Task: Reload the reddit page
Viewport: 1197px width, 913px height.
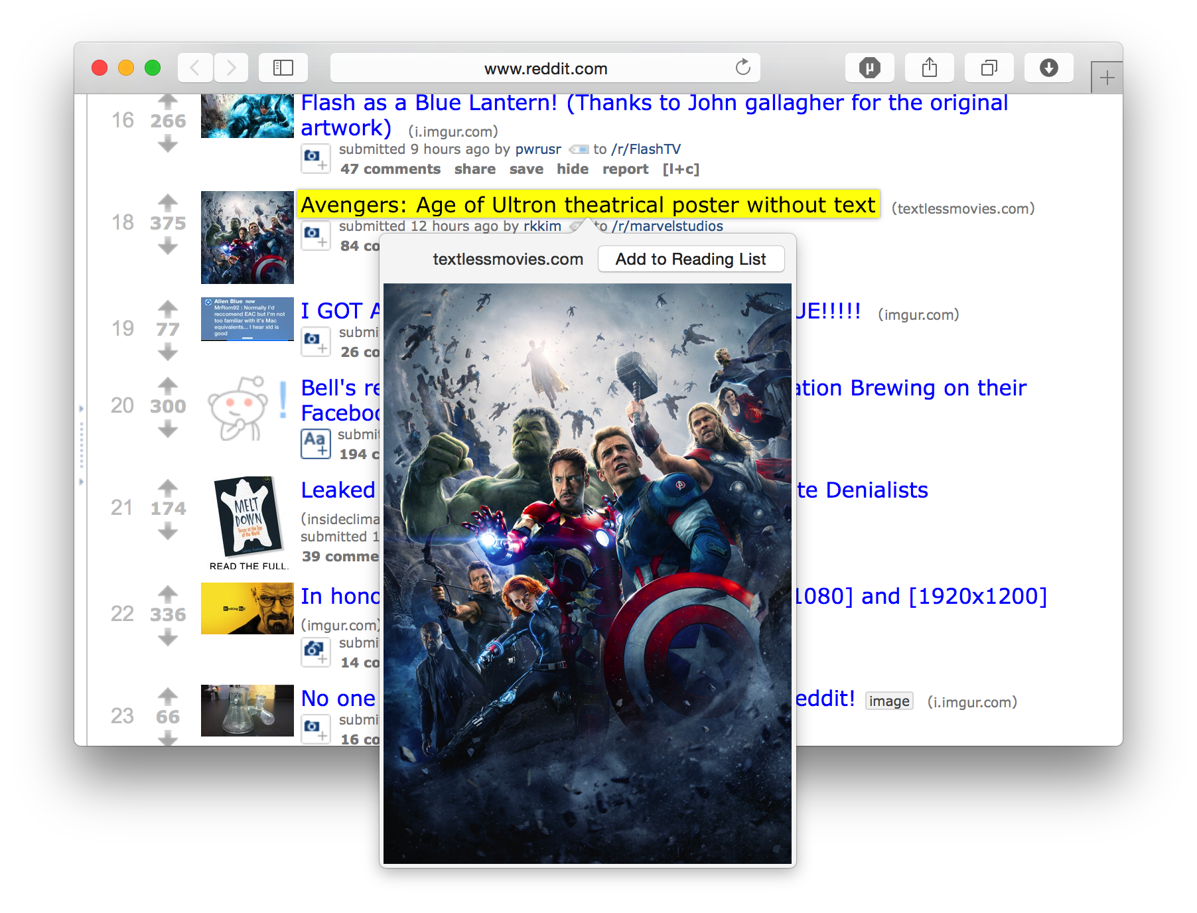Action: tap(743, 67)
